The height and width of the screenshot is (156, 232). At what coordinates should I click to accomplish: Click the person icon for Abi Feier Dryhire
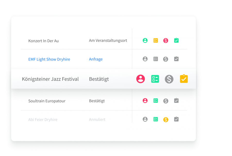145,119
